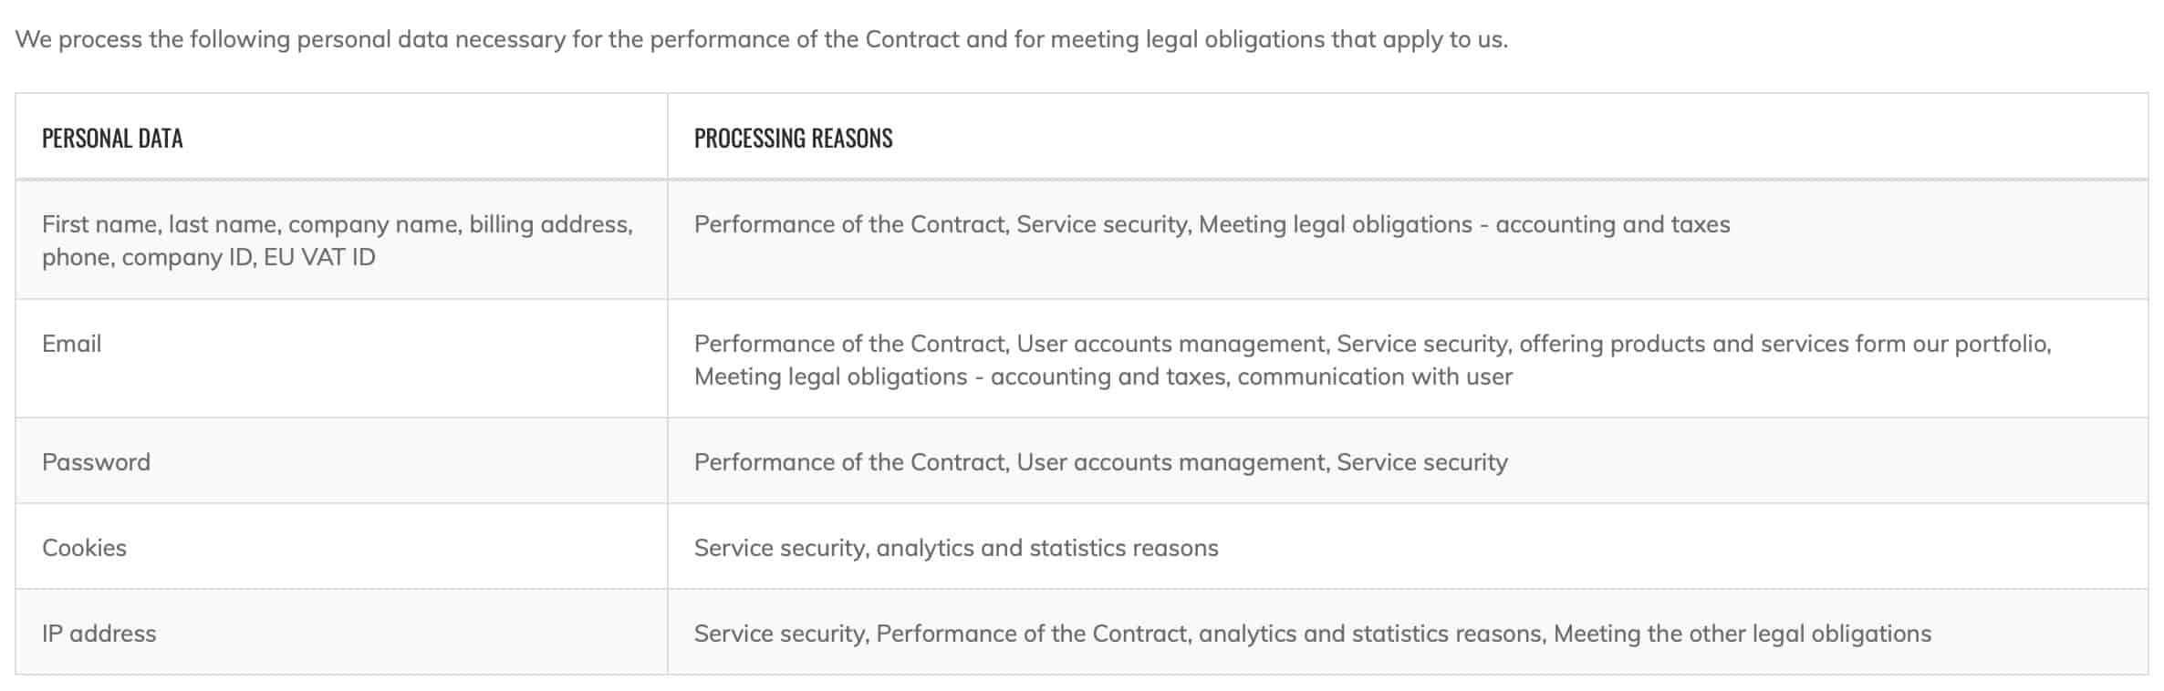This screenshot has height=691, width=2164.
Task: Click the First name, last name data cell
Action: point(338,241)
